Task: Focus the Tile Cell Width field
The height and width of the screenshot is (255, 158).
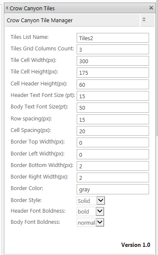Action: point(113,61)
